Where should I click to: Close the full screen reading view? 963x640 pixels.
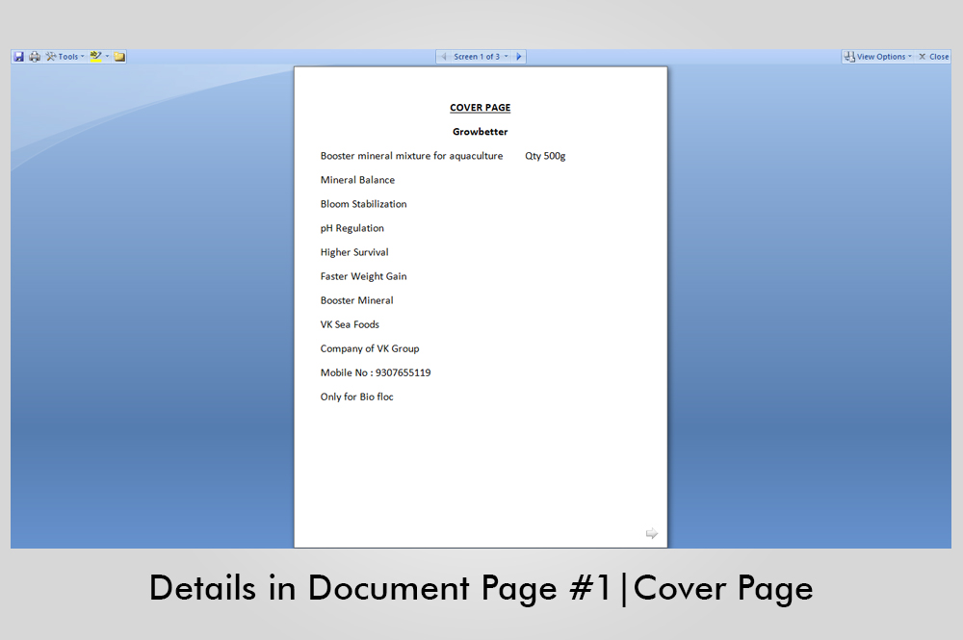[x=934, y=57]
